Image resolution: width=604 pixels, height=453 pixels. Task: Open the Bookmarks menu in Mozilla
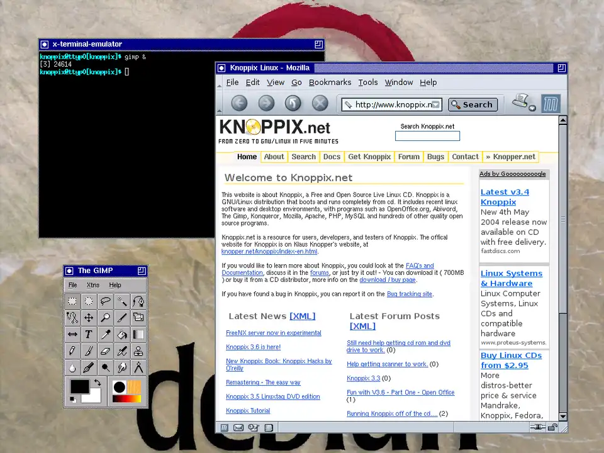point(330,82)
